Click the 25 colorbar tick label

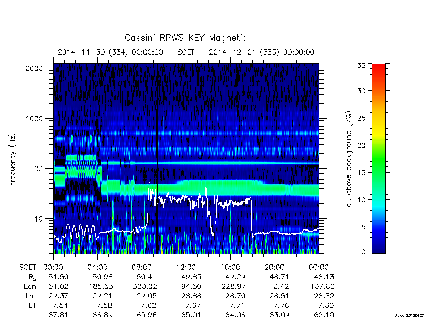[x=361, y=118]
